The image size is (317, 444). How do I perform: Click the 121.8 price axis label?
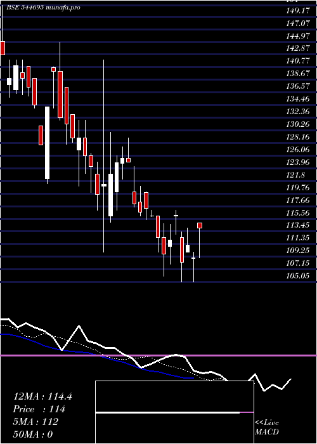296,174
